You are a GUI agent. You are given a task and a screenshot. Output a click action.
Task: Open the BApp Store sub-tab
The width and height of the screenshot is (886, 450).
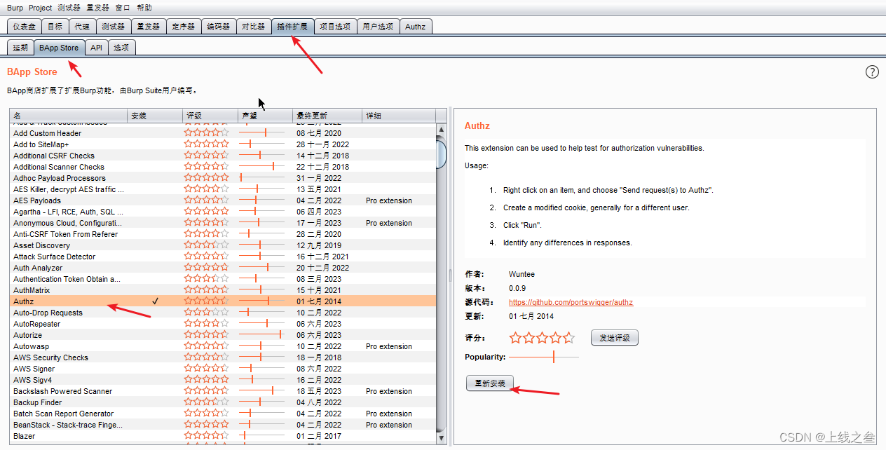point(59,48)
